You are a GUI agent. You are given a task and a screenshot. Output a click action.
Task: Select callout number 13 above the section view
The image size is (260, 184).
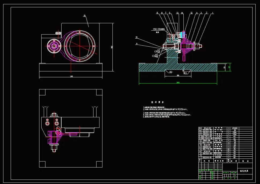click(177, 13)
